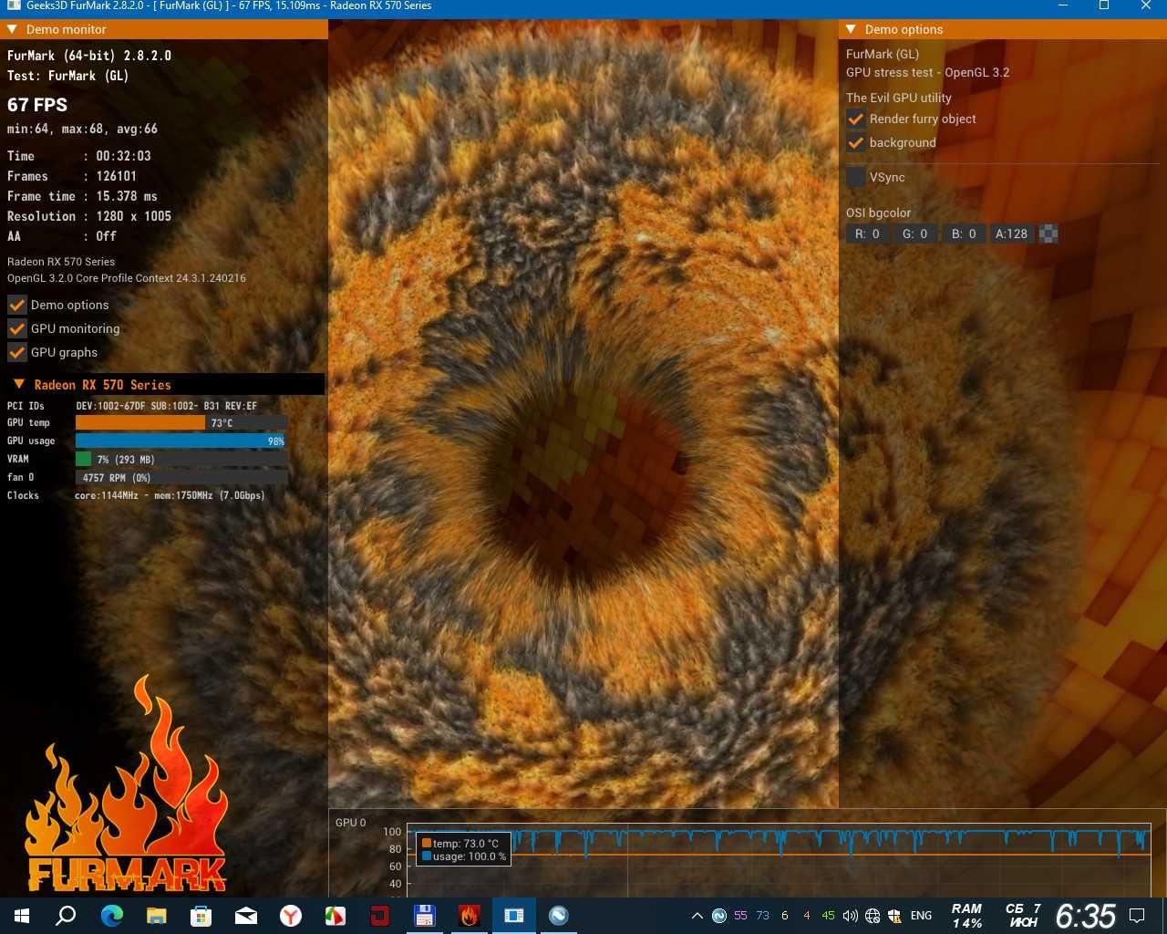Click the GPU usage 98% bar
1167x934 pixels.
181,441
